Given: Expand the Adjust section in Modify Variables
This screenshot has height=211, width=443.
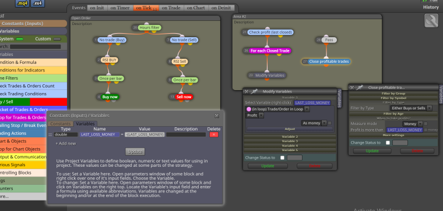Looking at the screenshot, I should pos(290,129).
